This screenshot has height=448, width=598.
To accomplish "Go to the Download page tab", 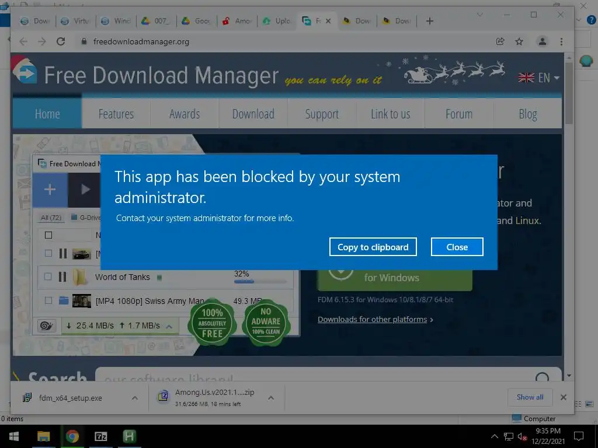I will (x=253, y=114).
